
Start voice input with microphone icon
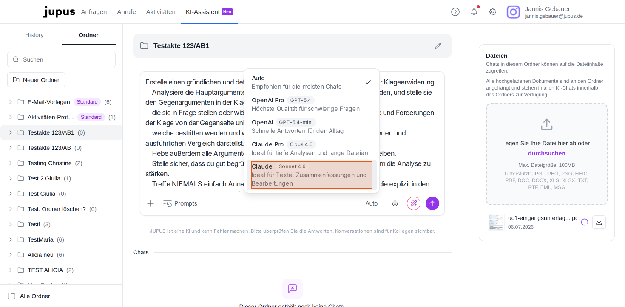[x=395, y=203]
